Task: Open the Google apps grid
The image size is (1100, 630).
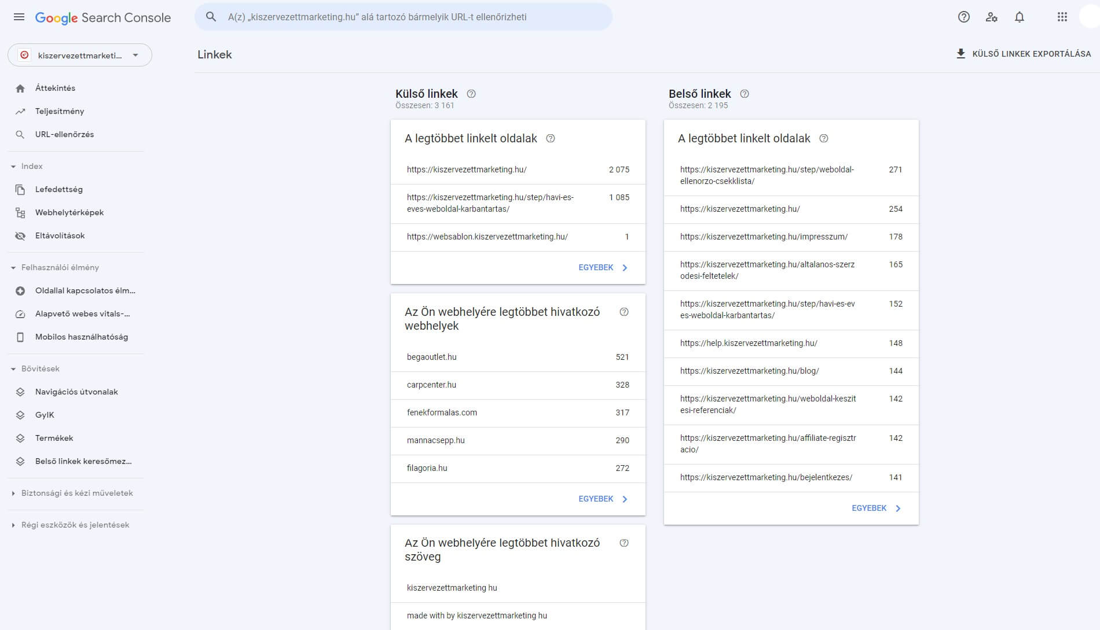Action: pos(1062,17)
